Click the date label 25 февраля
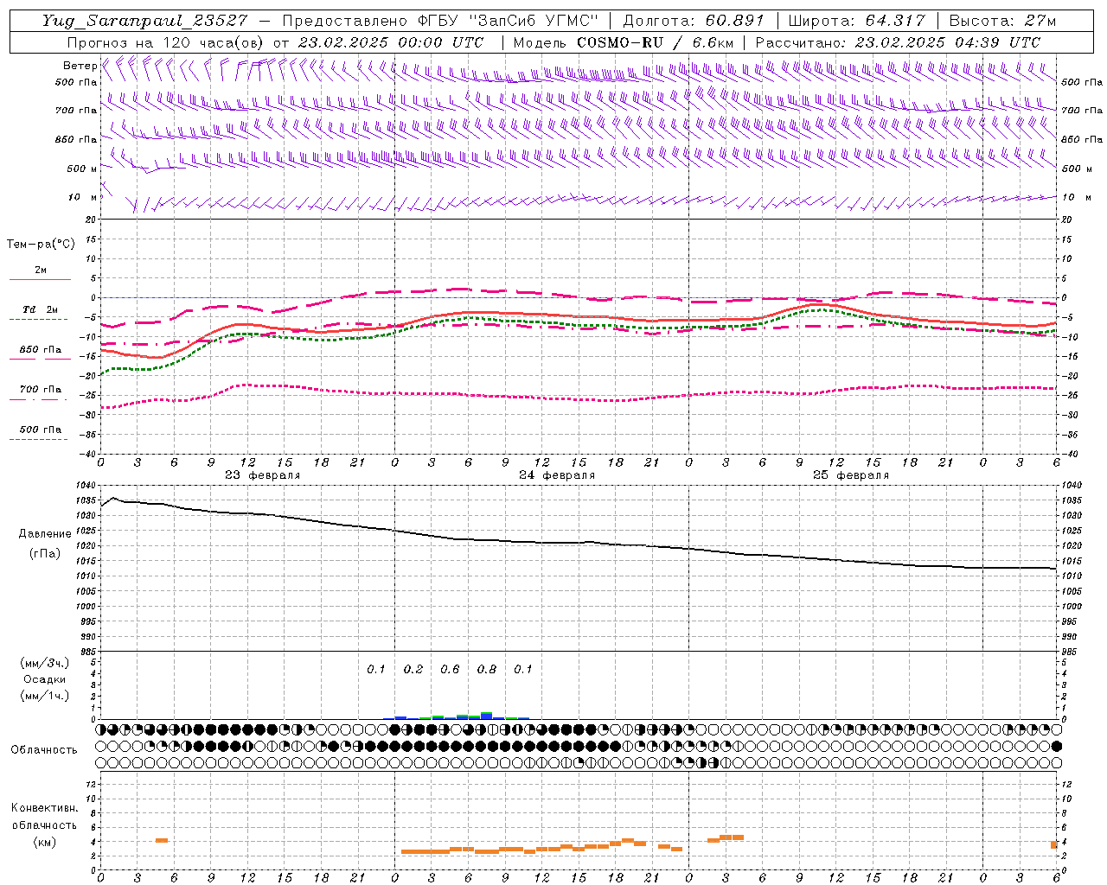The width and height of the screenshot is (1107, 885). pos(851,475)
